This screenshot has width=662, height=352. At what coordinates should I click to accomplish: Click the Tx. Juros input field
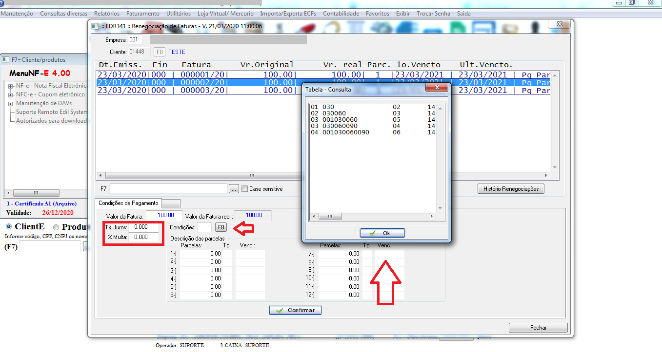click(143, 227)
